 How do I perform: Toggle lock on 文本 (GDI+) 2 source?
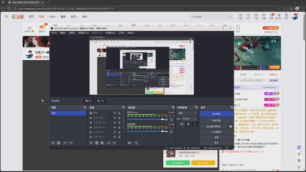119,132
